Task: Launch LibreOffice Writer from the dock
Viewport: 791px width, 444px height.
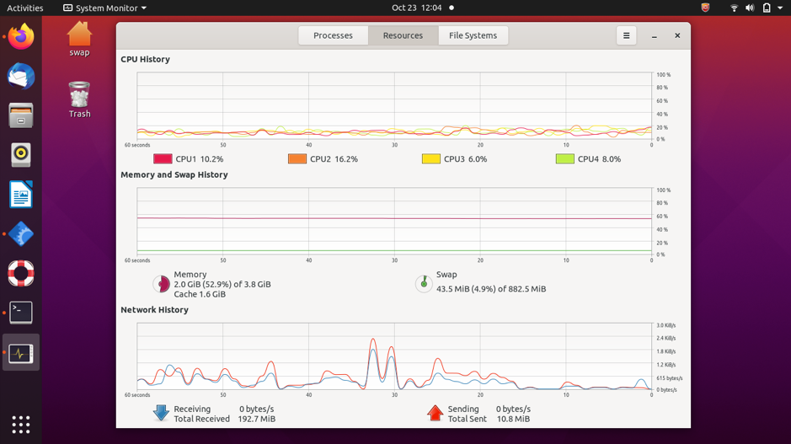Action: coord(21,195)
